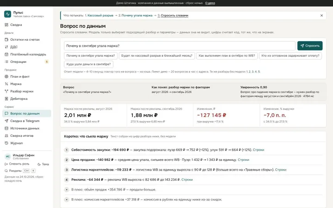Select Разбор маржи menu item
This screenshot has height=208, width=333.
(x=26, y=91)
